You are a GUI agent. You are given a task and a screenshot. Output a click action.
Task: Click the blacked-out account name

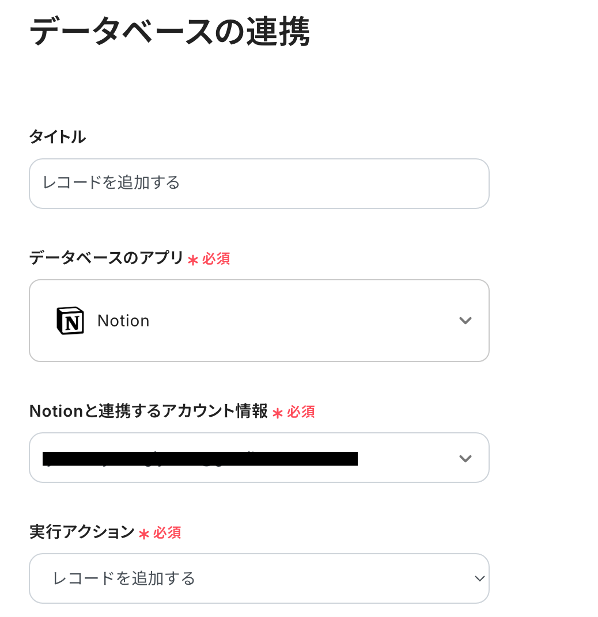(x=200, y=458)
